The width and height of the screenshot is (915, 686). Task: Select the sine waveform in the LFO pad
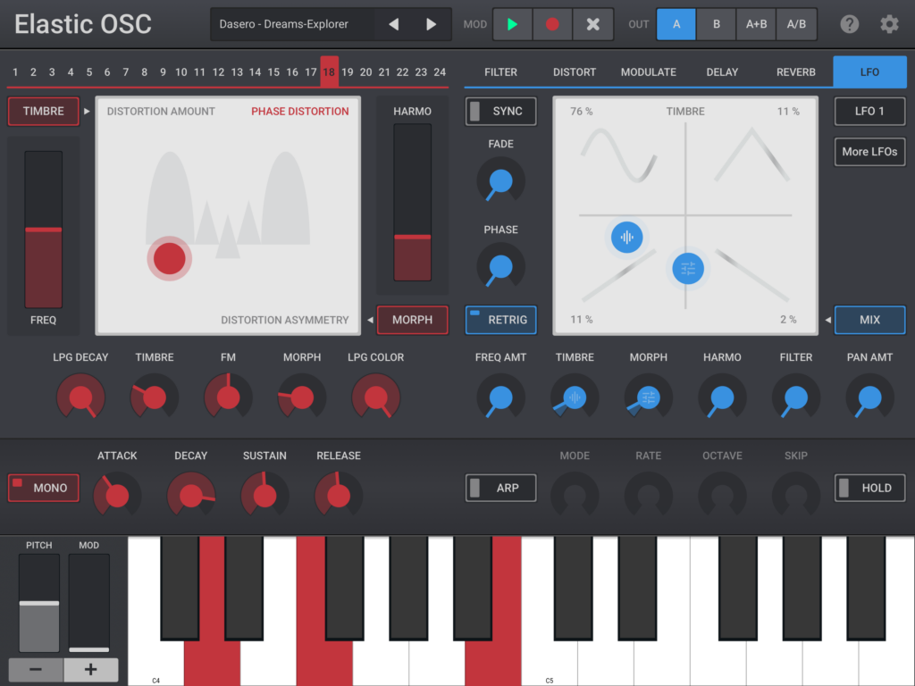click(x=619, y=155)
